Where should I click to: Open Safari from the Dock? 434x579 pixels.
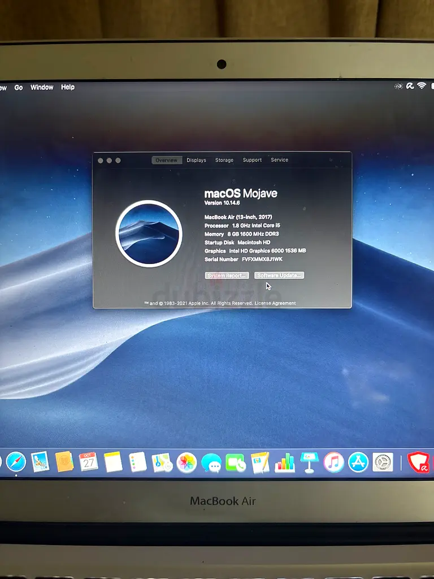pos(16,462)
